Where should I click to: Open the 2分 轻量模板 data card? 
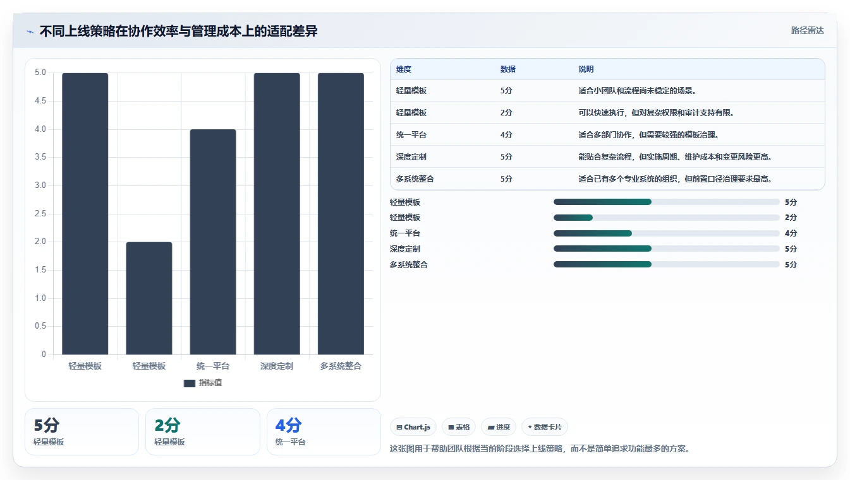(203, 431)
